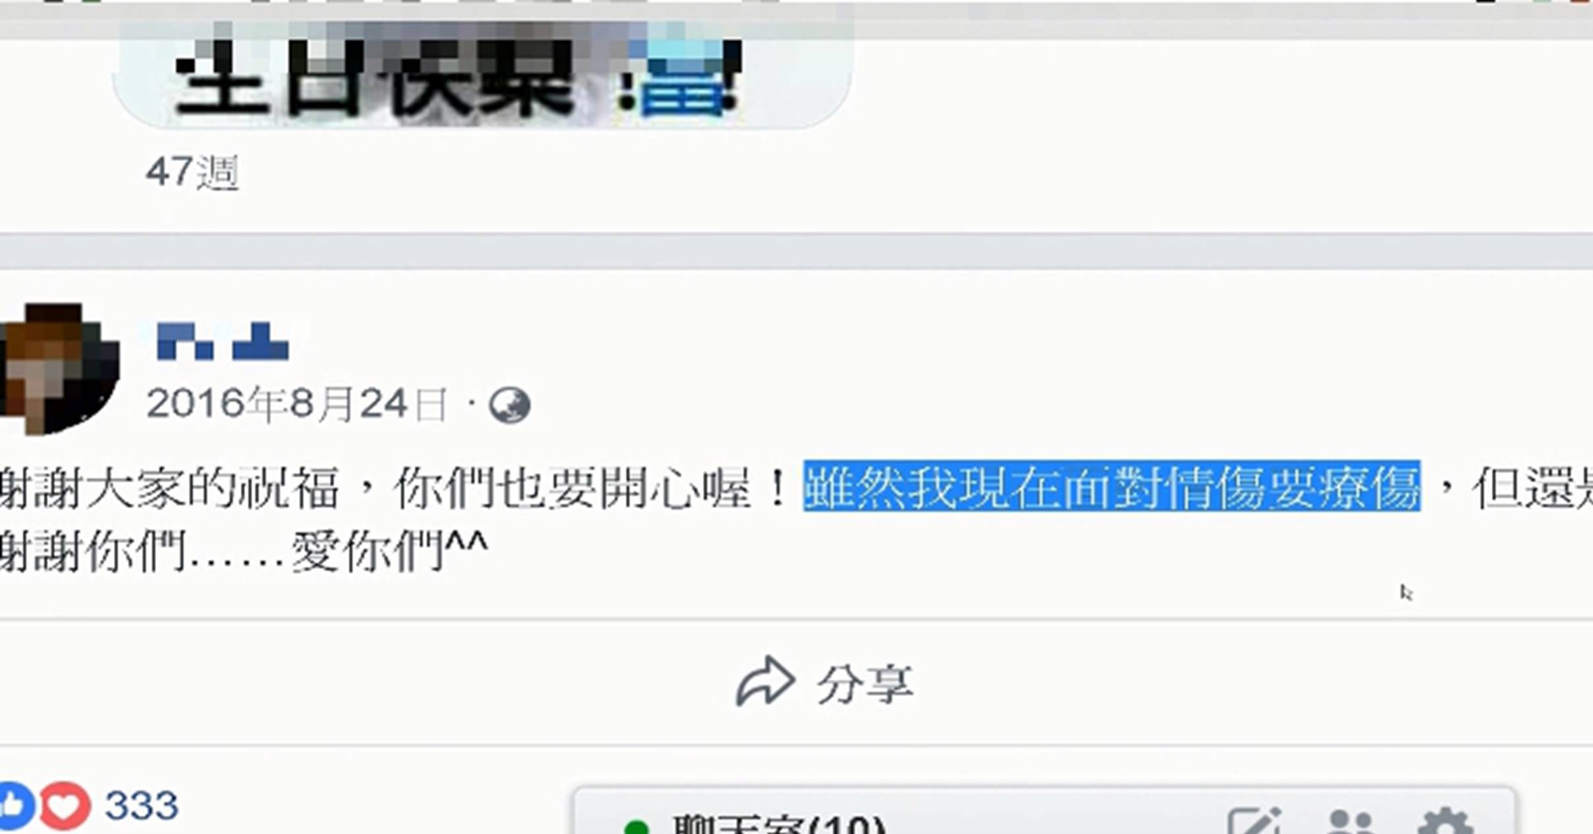The height and width of the screenshot is (834, 1593).
Task: Click the green online status dot
Action: point(636,827)
